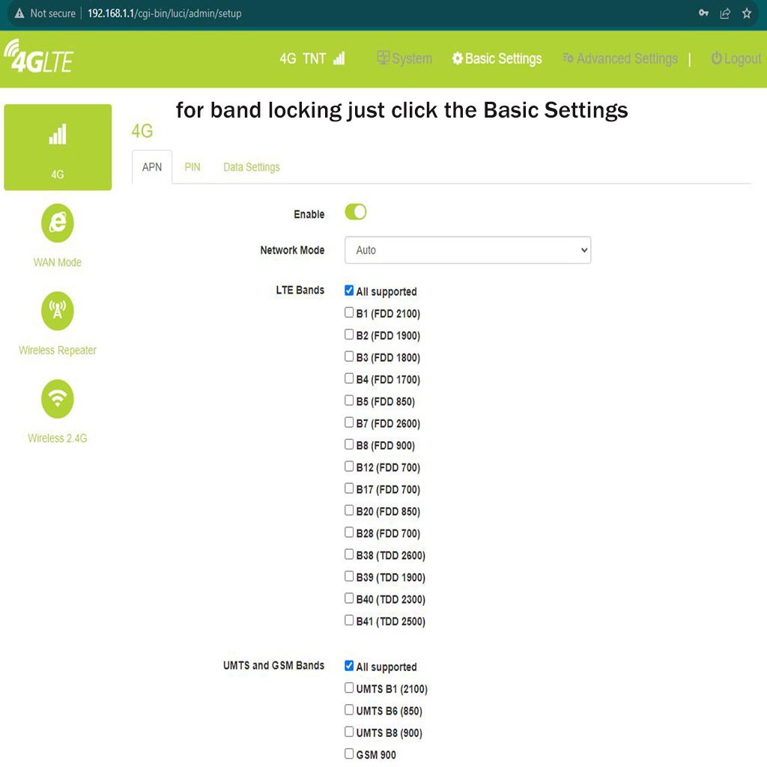767x767 pixels.
Task: Click the Logout link
Action: coord(736,58)
